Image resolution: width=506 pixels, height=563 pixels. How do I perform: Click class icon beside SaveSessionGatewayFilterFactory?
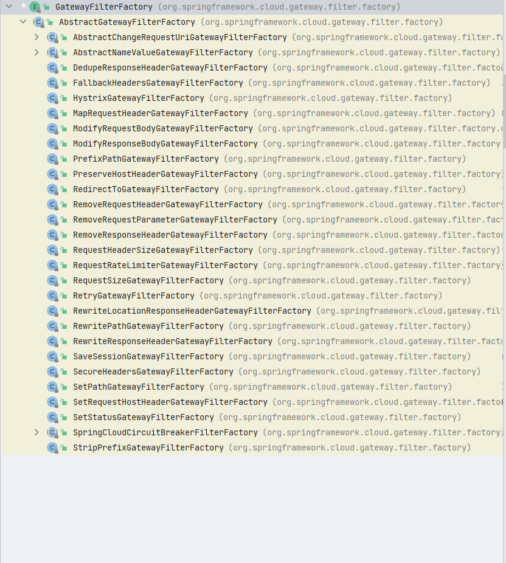tap(53, 356)
